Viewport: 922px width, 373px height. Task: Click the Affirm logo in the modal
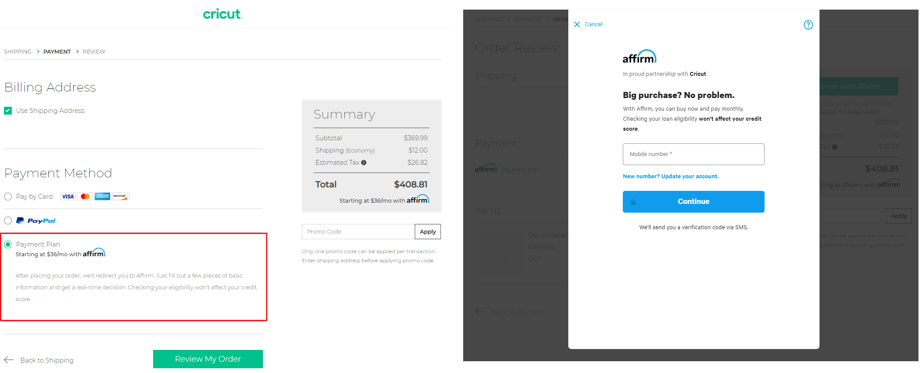coord(639,56)
